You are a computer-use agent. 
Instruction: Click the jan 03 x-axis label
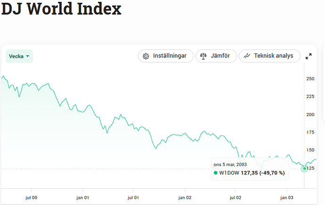coord(287,198)
